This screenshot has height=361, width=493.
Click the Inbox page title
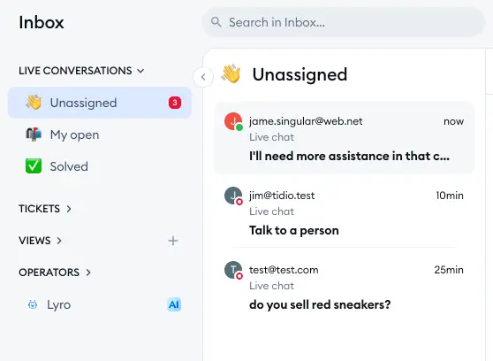pyautogui.click(x=42, y=22)
